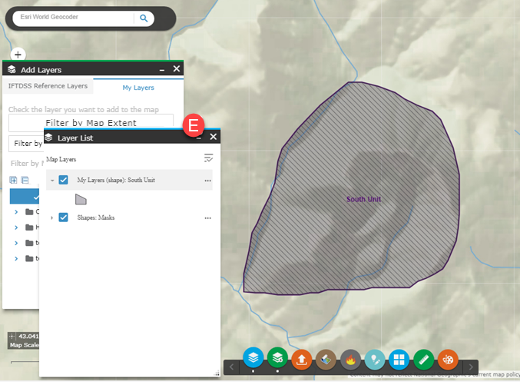Open the brown map widget icon in the toolbar
The width and height of the screenshot is (520, 385).
click(x=326, y=360)
